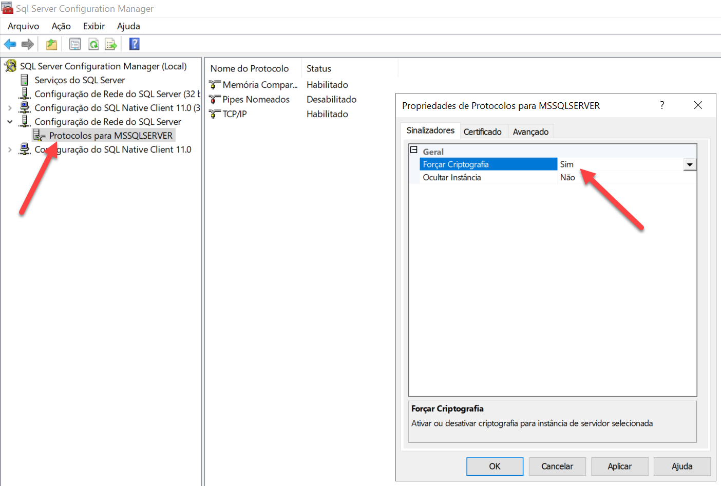Select the Memória Compartilhada protocol name
The image size is (721, 486).
260,85
